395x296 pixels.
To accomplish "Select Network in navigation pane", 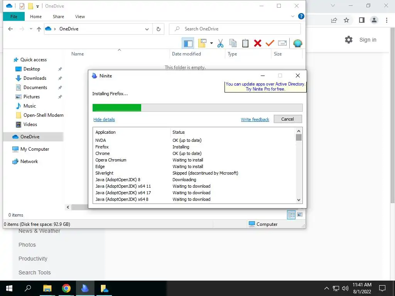I will tap(29, 161).
